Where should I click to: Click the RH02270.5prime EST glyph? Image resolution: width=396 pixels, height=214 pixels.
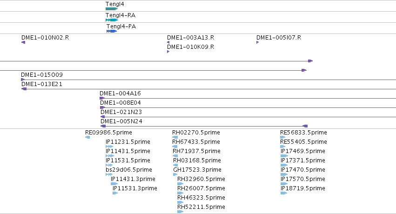pos(175,137)
